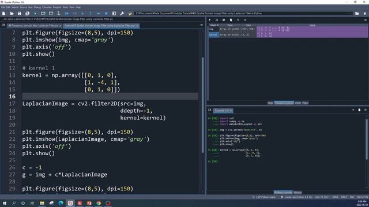Browse editor tabs icon left of tabs
The image size is (369, 207).
pos(3,25)
